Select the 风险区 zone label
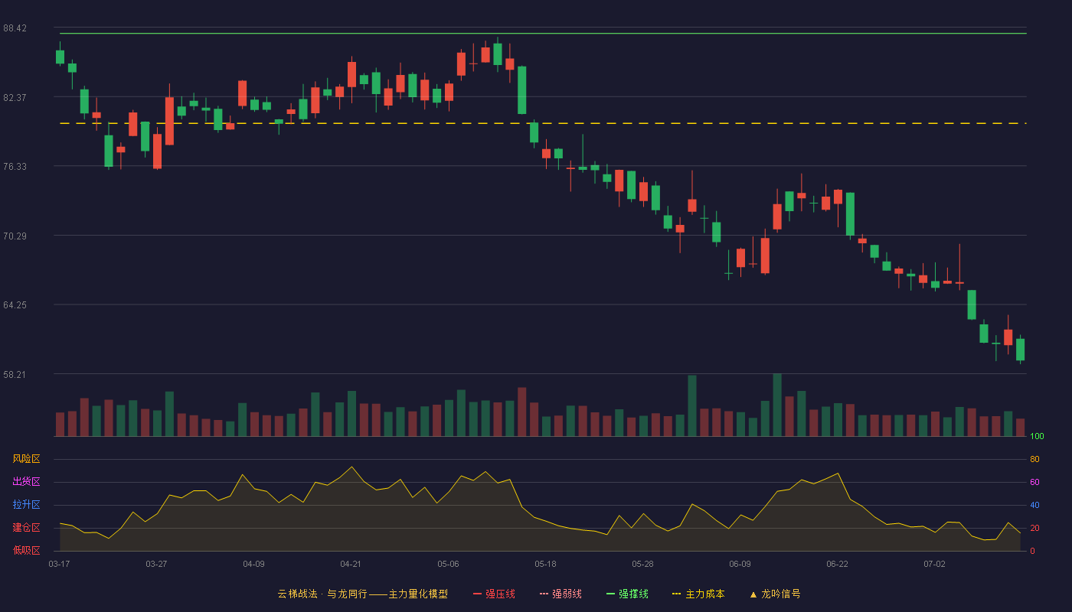The height and width of the screenshot is (612, 1072). coord(26,459)
